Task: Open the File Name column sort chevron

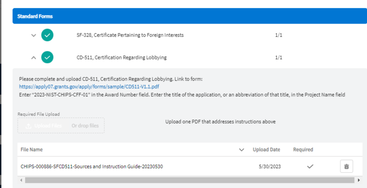Action: click(241, 150)
